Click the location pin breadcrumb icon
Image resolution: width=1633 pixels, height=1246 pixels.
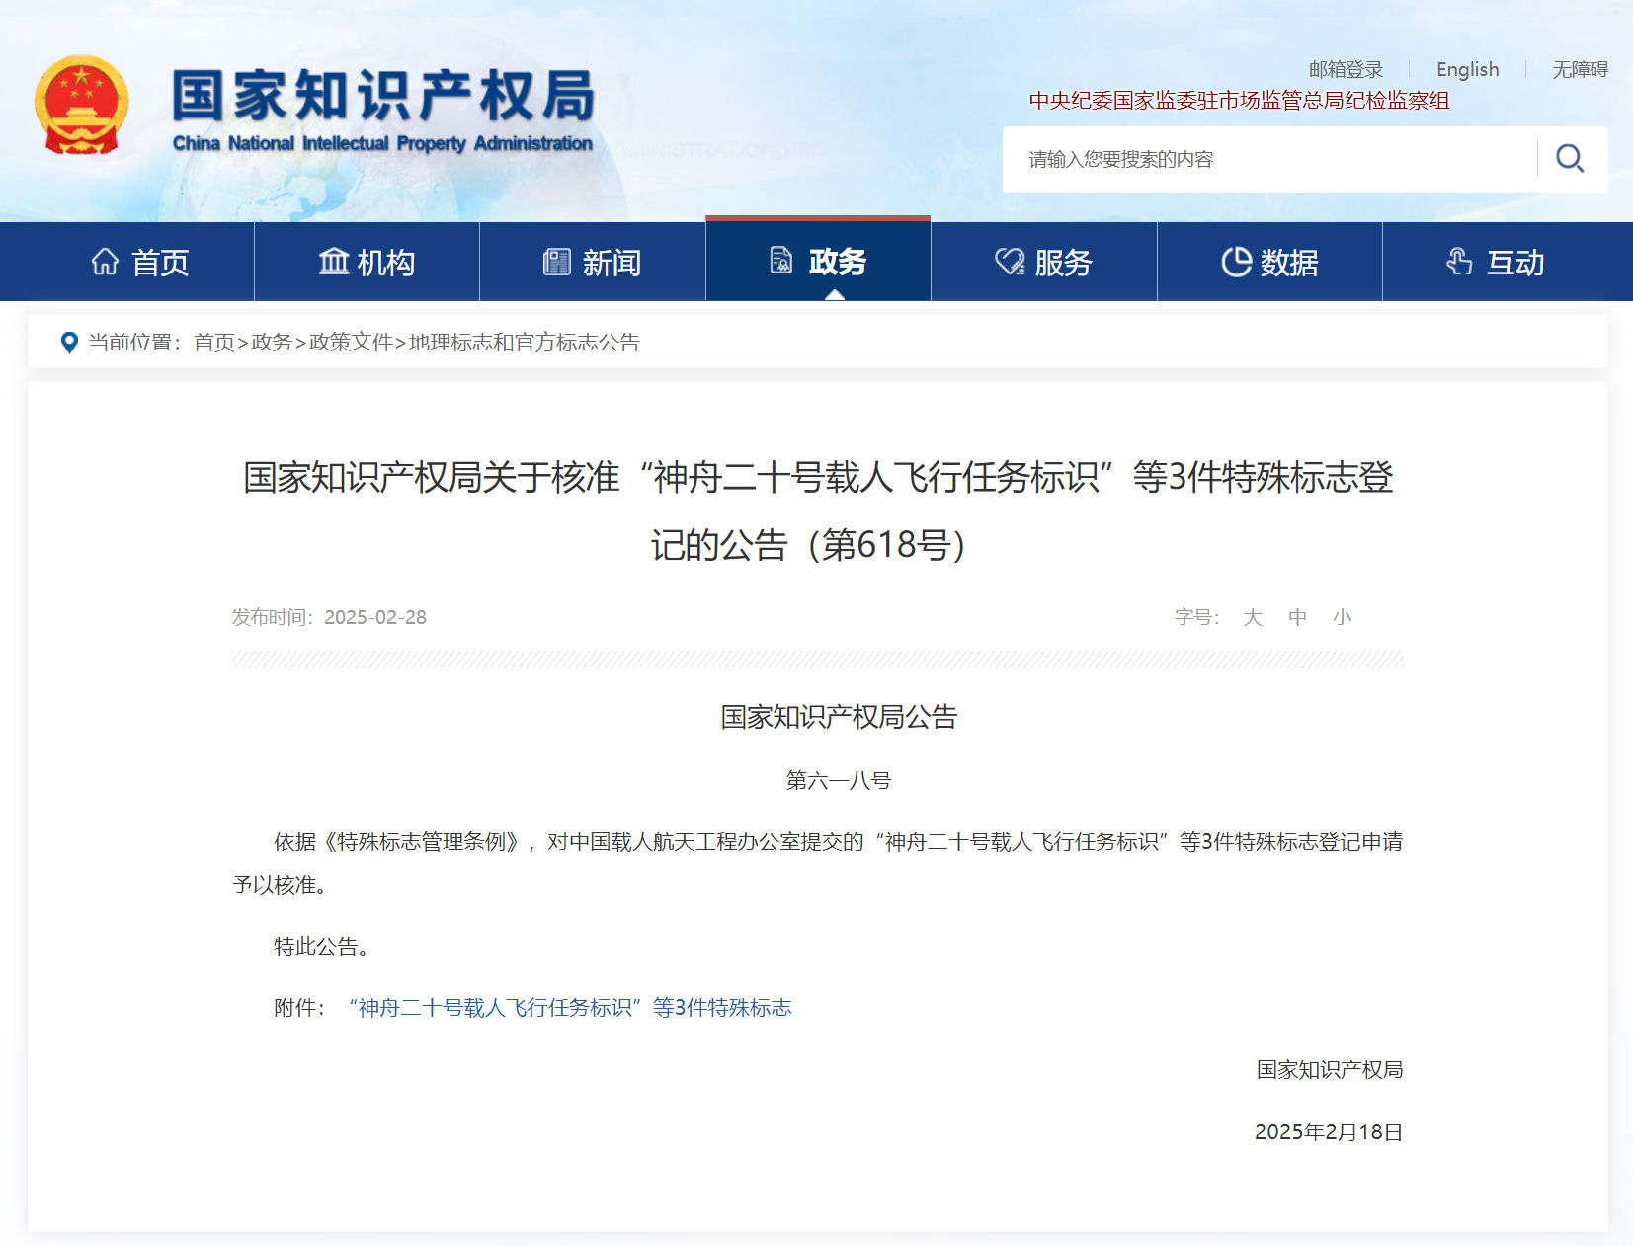pos(69,342)
